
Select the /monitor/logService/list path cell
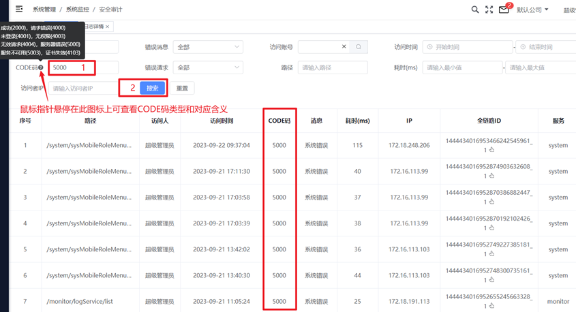(x=80, y=301)
